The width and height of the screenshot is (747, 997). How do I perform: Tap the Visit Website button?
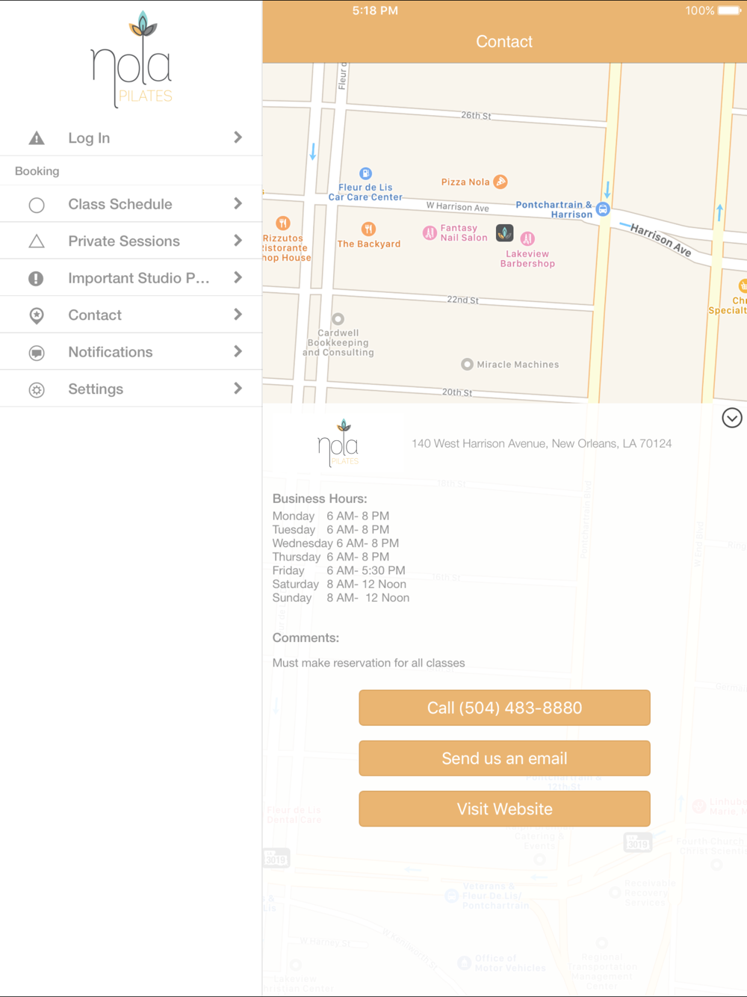(x=504, y=809)
